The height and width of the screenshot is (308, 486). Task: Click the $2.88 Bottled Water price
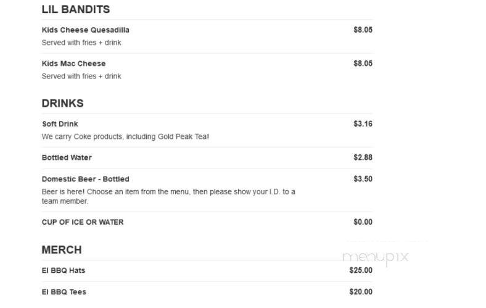click(x=363, y=157)
